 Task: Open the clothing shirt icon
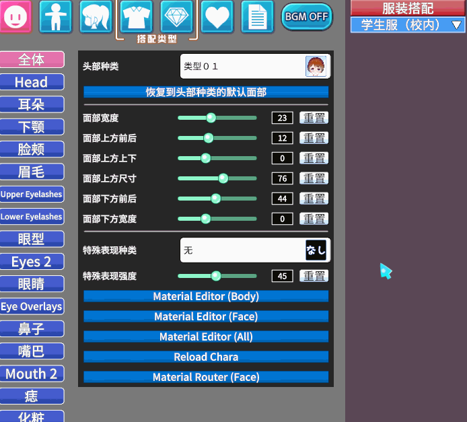(x=137, y=16)
